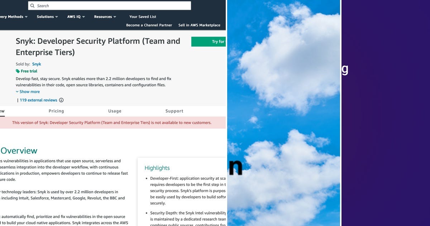Click the Free trial label
The height and width of the screenshot is (226, 430).
(x=29, y=71)
